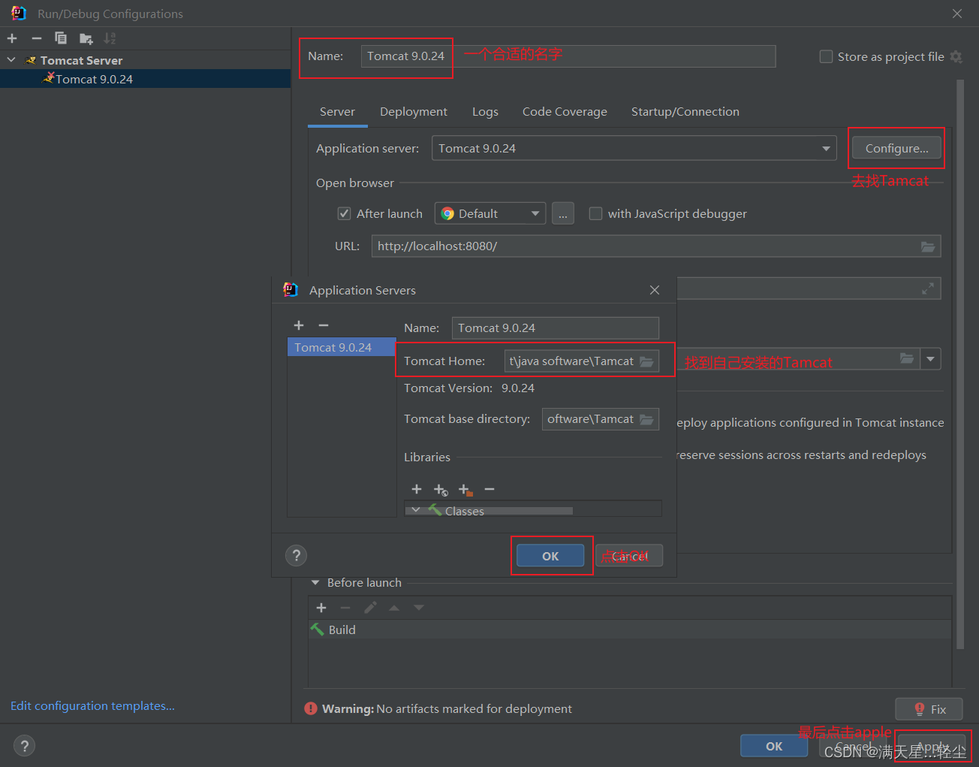Switch to the Server tab
Screen dimensions: 979x767
337,112
